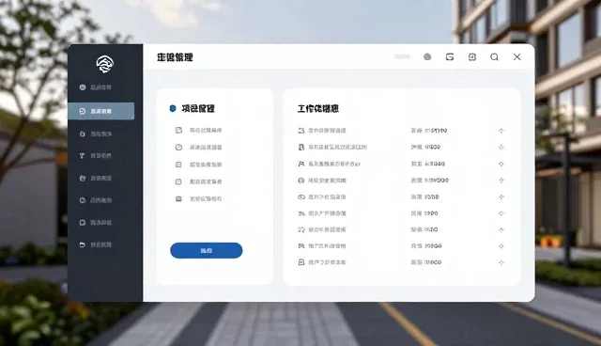Click the top row's action icon in right list
This screenshot has width=601, height=346.
click(501, 131)
